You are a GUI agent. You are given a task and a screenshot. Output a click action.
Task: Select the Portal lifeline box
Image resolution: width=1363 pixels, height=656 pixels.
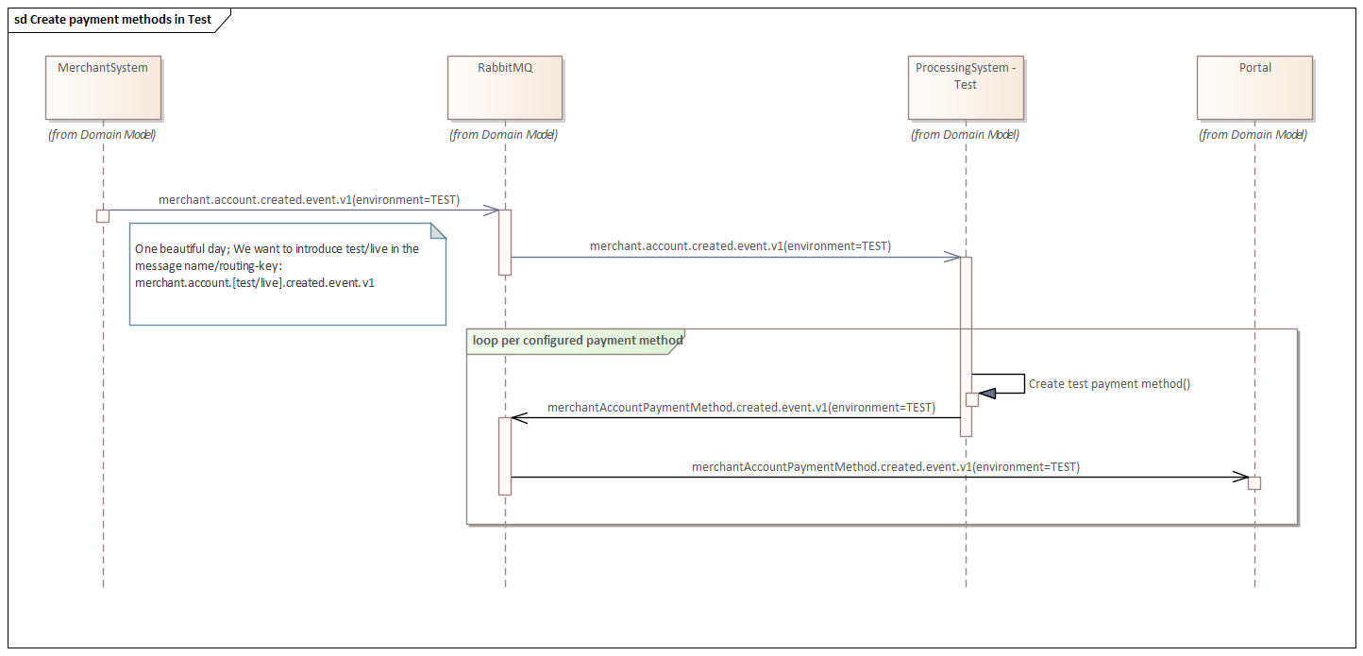pyautogui.click(x=1254, y=86)
